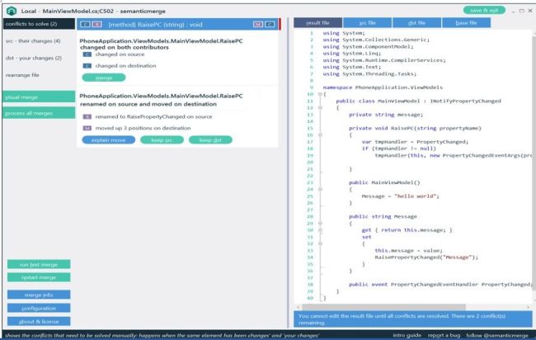Viewport: 536px width, 340px height.
Task: Click the 'visual merge' button
Action: [39, 97]
